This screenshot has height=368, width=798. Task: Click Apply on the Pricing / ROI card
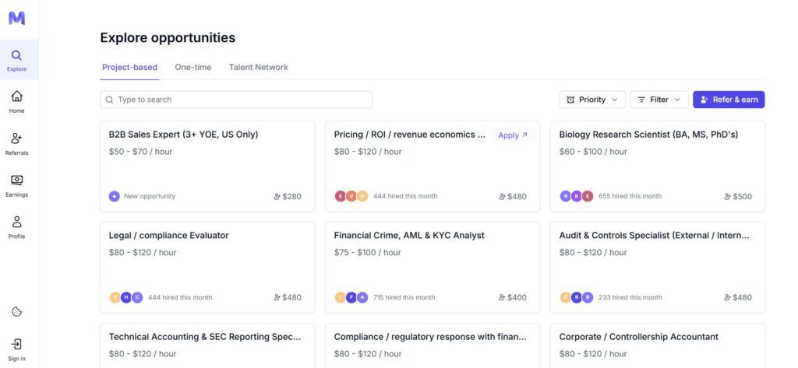[513, 135]
